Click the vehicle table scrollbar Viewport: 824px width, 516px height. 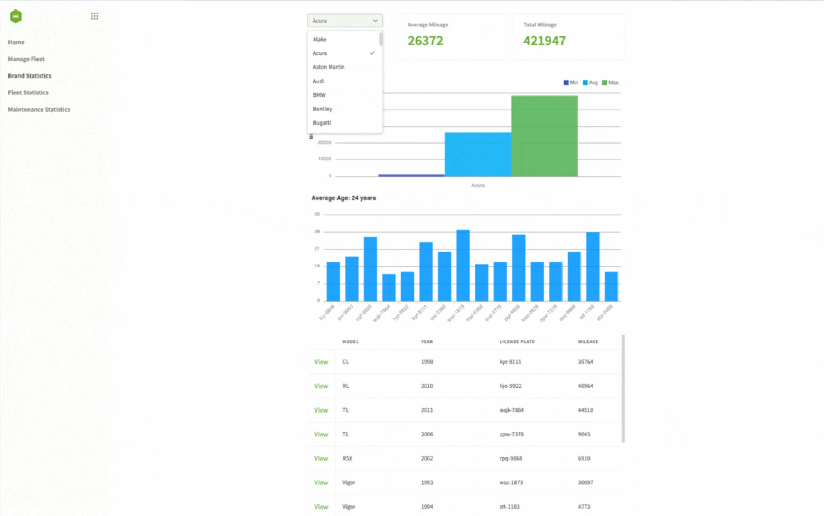pos(623,388)
